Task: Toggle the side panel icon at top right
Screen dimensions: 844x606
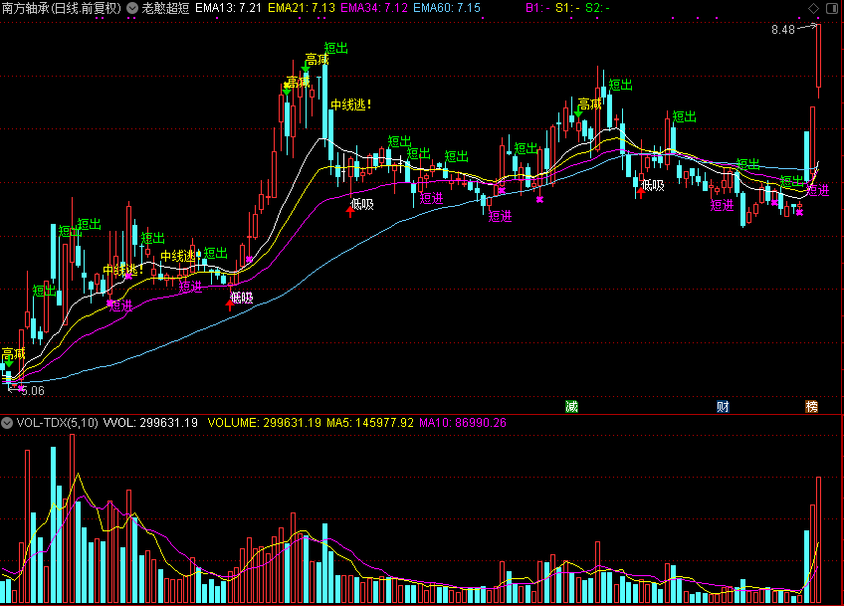Action: tap(832, 8)
